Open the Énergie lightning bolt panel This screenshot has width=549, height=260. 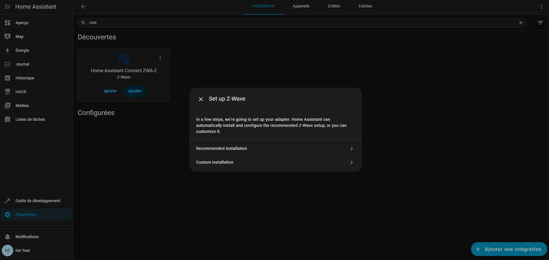(x=7, y=50)
